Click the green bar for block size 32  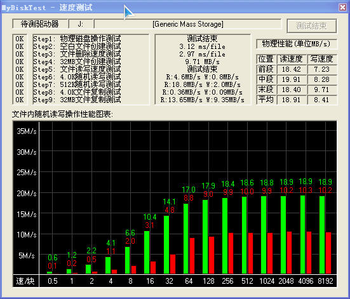(166, 244)
